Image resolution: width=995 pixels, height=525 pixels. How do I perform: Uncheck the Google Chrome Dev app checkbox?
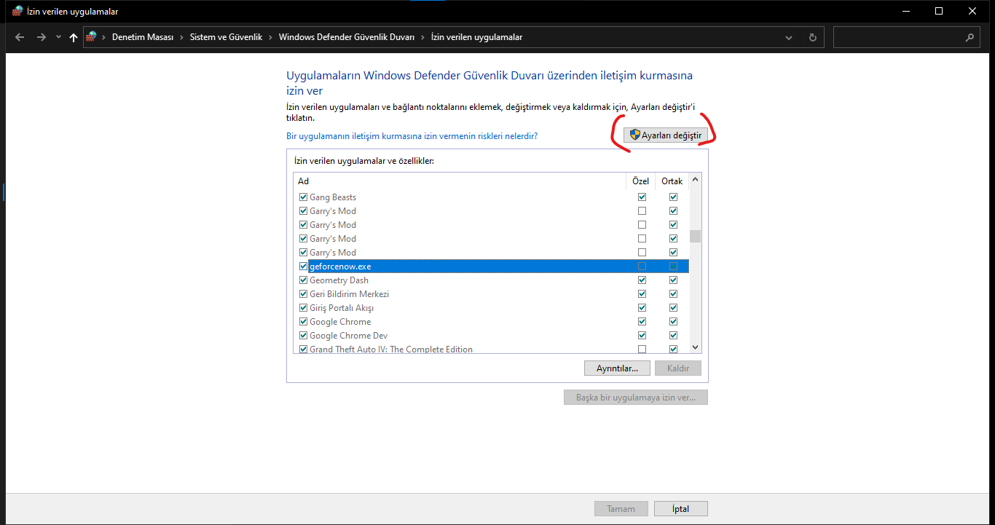[304, 336]
